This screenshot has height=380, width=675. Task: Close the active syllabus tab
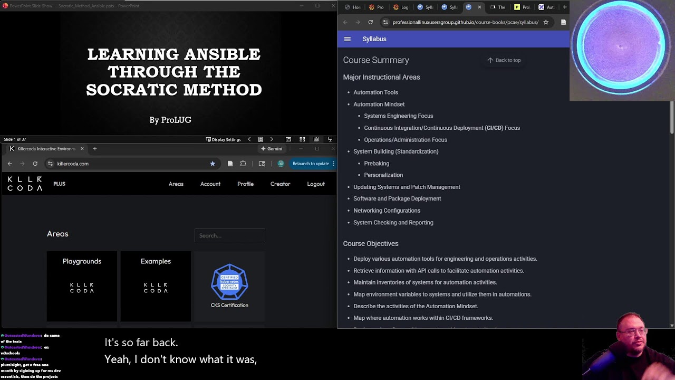coord(479,7)
